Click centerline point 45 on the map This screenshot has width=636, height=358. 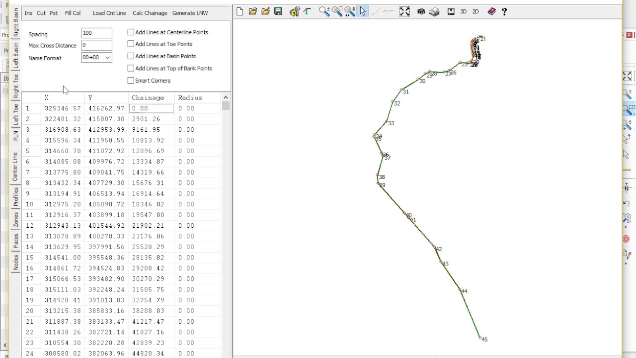[x=480, y=338]
